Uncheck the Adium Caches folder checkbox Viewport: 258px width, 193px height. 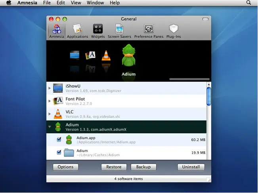(x=59, y=152)
